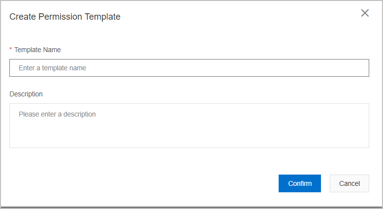Close the Create Permission Template dialog
Screen dimensions: 383x209
[x=365, y=13]
